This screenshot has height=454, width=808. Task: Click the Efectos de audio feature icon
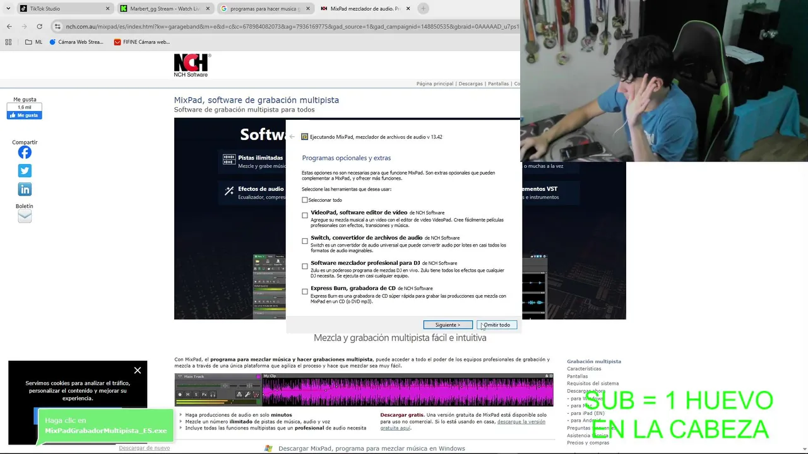point(229,190)
